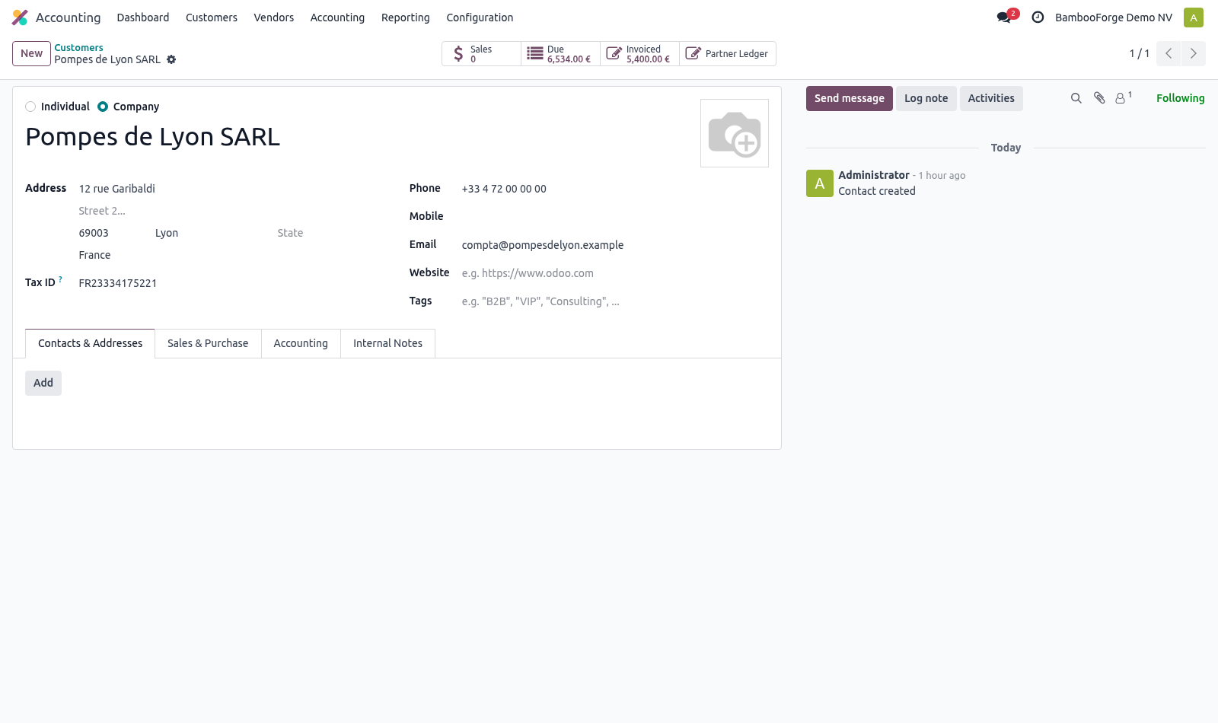Click the Customers breadcrumb link
Viewport: 1218px width, 723px height.
78,47
